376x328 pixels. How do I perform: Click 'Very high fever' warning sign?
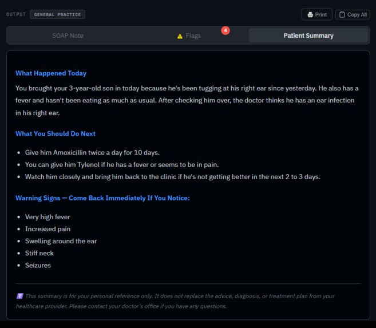tap(48, 217)
